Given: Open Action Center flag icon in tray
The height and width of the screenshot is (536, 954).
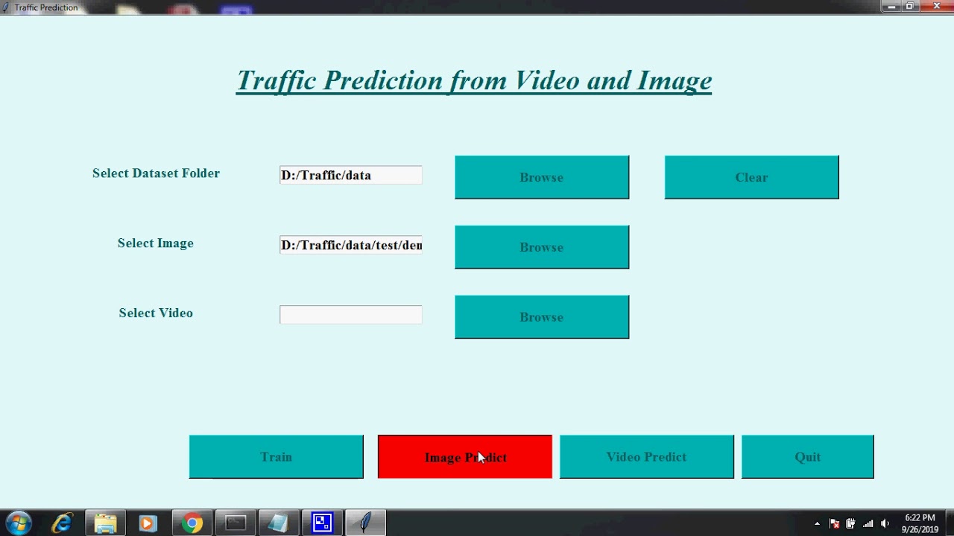Looking at the screenshot, I should [x=834, y=523].
